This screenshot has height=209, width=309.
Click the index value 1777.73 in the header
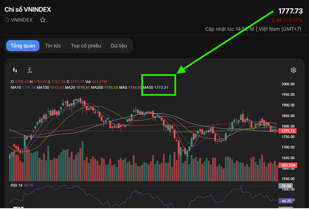click(x=290, y=11)
